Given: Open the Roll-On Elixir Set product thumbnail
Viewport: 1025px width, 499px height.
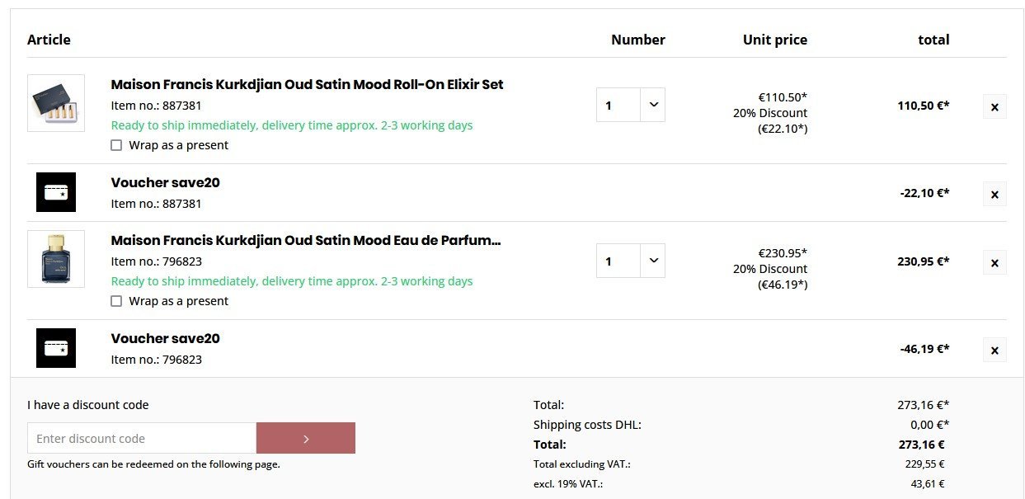Looking at the screenshot, I should 56,103.
